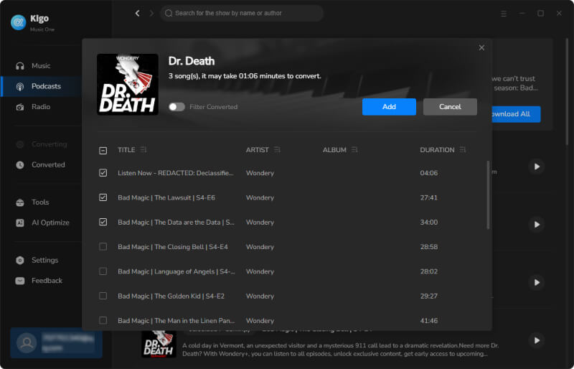Open the TITLE column sort options
This screenshot has height=369, width=574.
click(143, 149)
